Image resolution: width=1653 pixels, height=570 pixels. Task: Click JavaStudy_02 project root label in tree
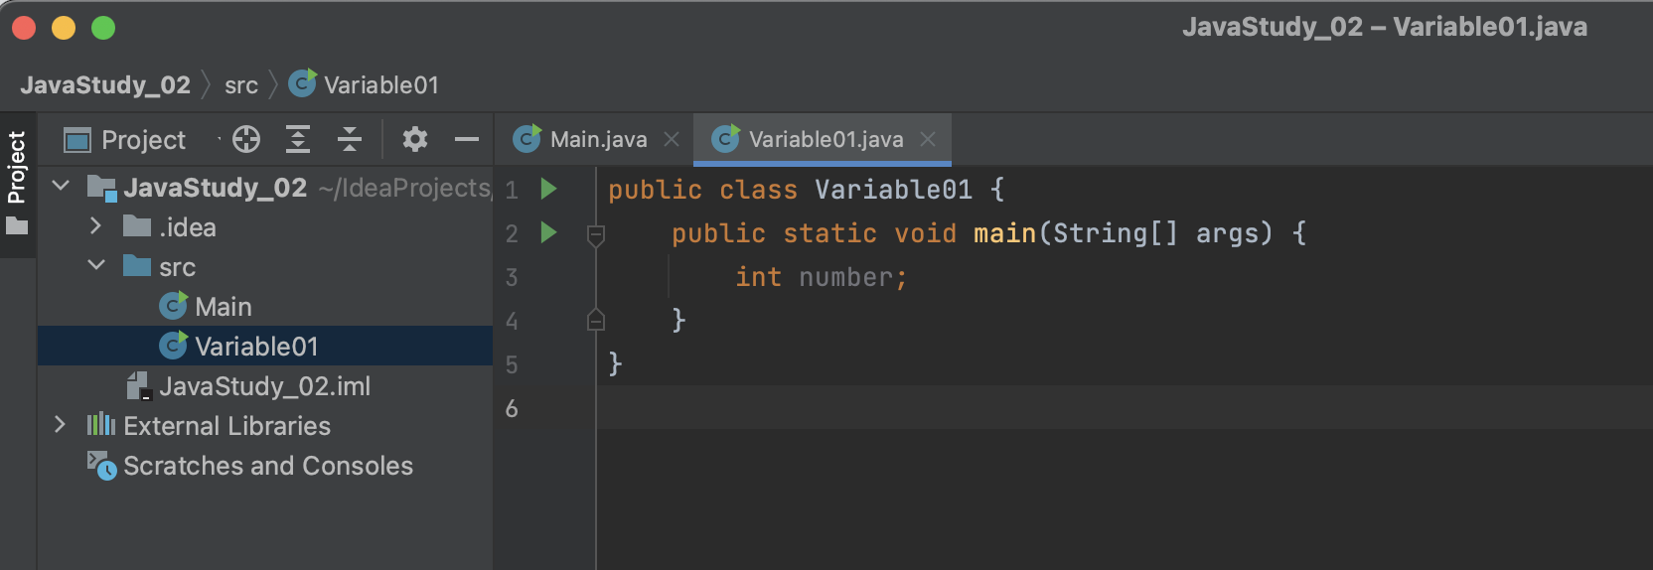coord(216,187)
